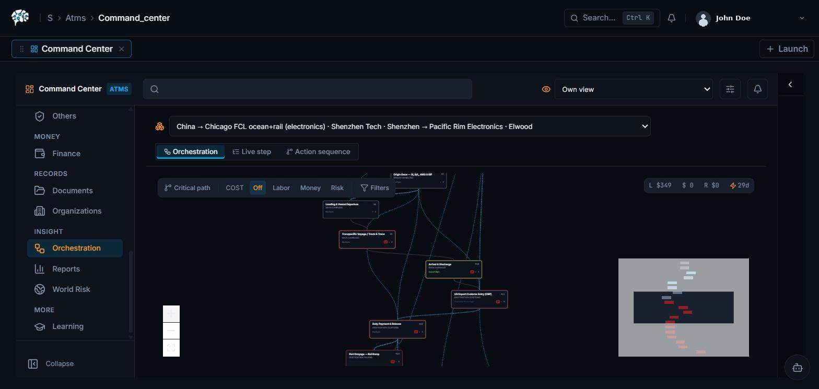The width and height of the screenshot is (819, 389).
Task: Grab the tab drag handle dots
Action: tap(21, 49)
